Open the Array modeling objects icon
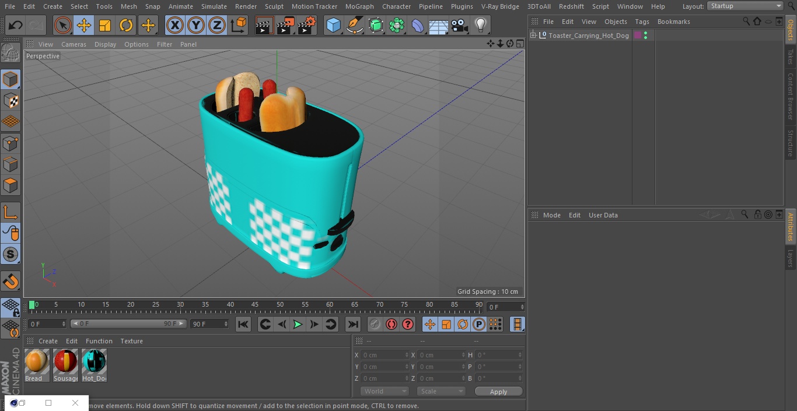 tap(397, 25)
